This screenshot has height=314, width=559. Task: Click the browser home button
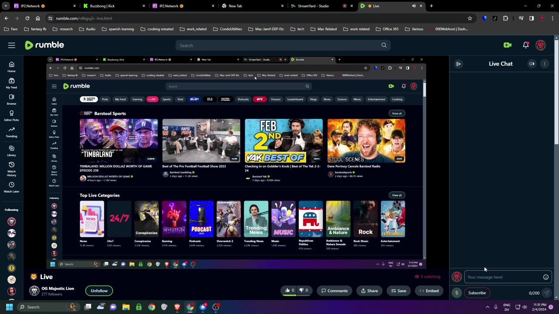(38, 18)
